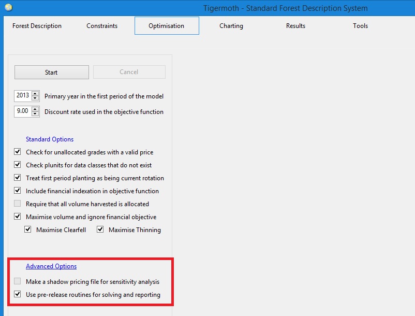The height and width of the screenshot is (316, 415).
Task: Decrease the discount rate with down arrow
Action: (x=35, y=113)
